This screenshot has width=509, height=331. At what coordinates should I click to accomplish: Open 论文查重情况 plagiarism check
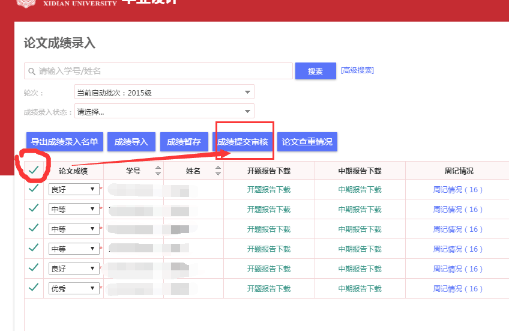[x=307, y=142]
